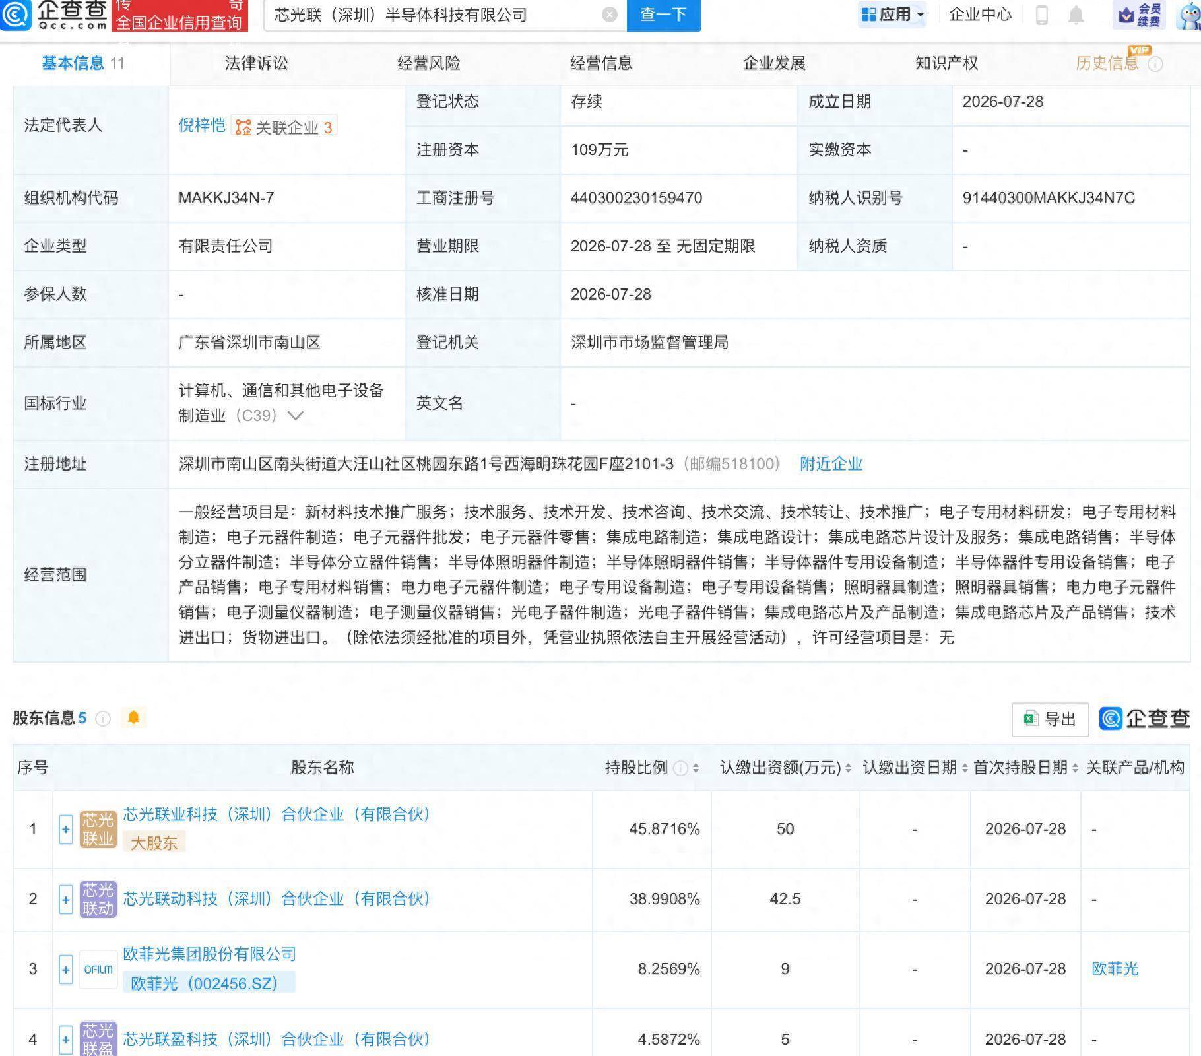Expand shareholder row 芯光联动科技

(65, 900)
